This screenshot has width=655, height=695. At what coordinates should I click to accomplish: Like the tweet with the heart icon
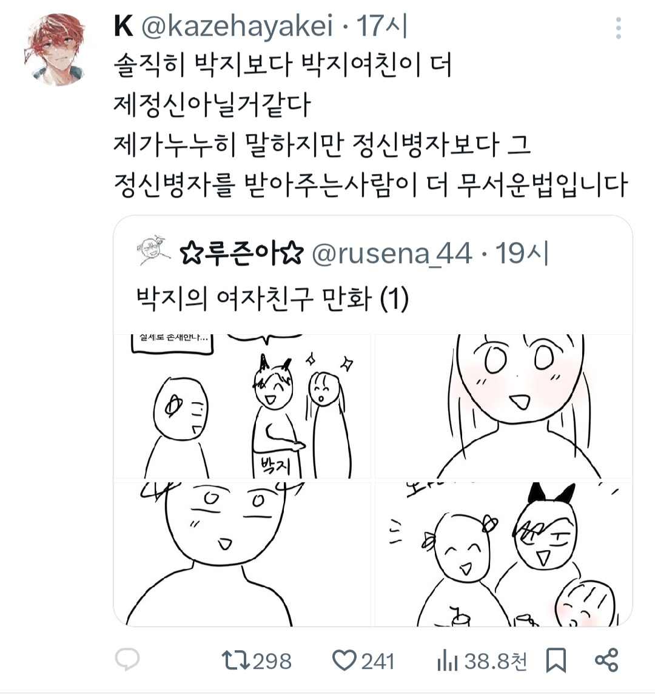click(344, 660)
